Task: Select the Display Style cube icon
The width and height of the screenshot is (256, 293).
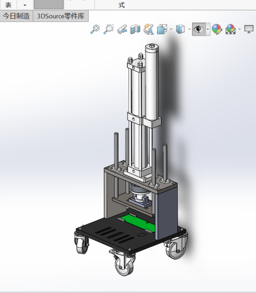Action: click(180, 29)
